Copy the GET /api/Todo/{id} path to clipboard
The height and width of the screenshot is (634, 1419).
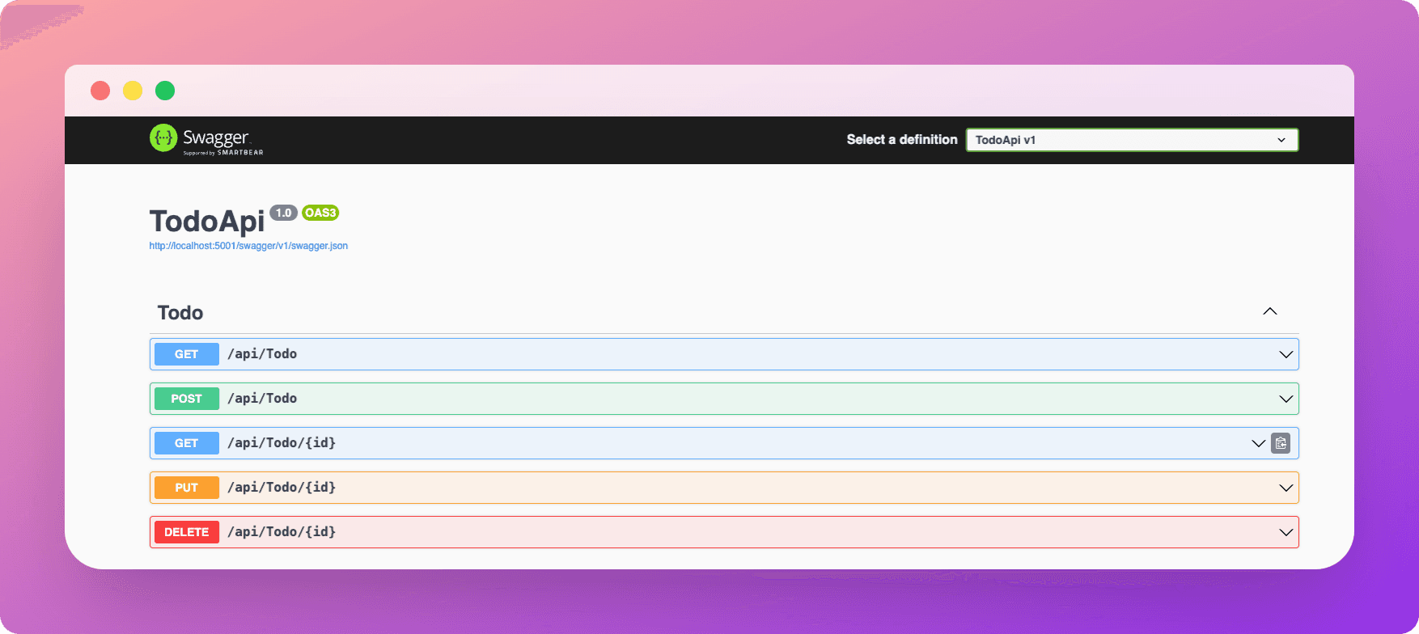1281,443
